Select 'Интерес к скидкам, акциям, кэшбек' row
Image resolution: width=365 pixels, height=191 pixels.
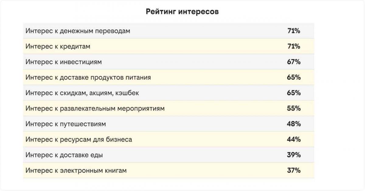[x=169, y=93]
